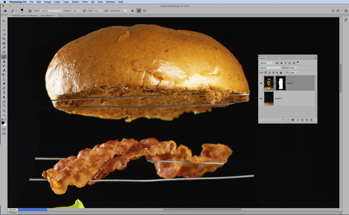The height and width of the screenshot is (215, 349).
Task: Click the Create new layer icon
Action: coord(307,120)
